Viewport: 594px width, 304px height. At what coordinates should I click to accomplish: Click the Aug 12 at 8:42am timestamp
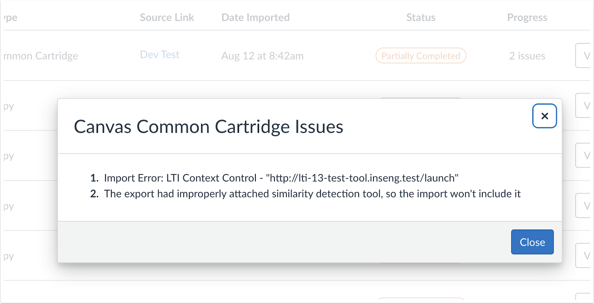(x=262, y=56)
